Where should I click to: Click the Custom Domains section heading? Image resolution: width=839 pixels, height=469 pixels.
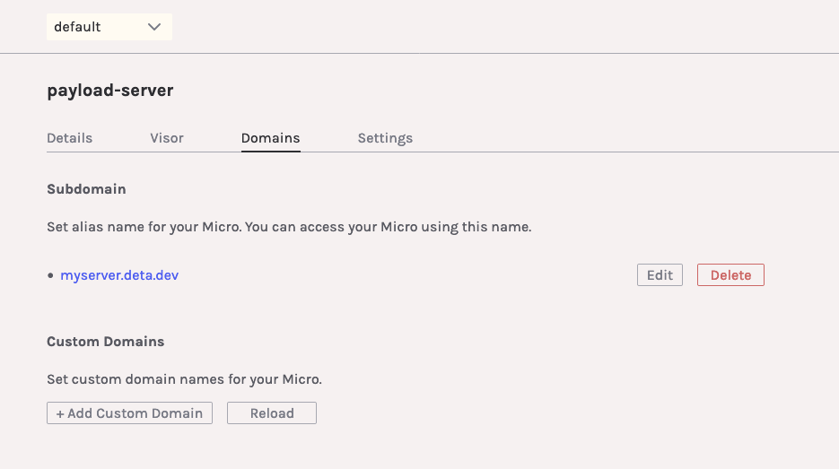(x=105, y=342)
